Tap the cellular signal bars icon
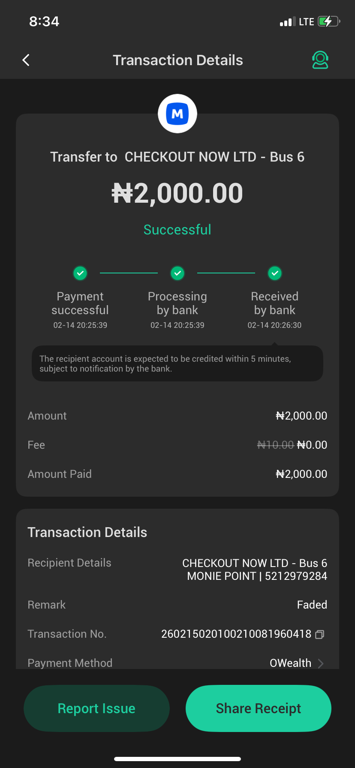This screenshot has width=355, height=768. [x=287, y=22]
